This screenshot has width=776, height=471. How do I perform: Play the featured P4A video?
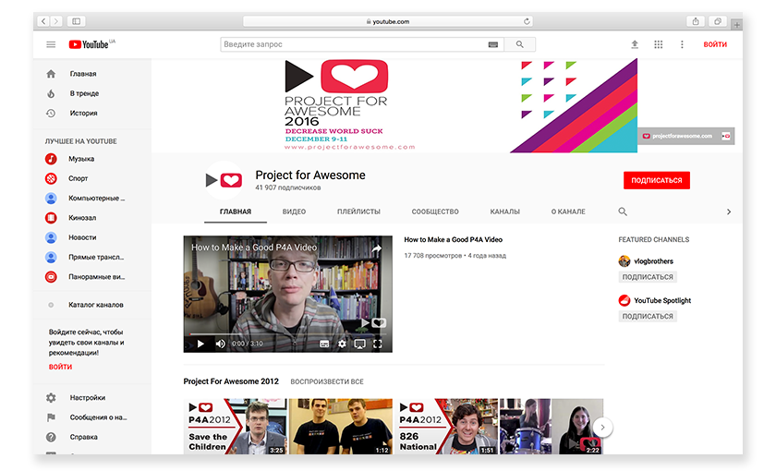coord(200,344)
